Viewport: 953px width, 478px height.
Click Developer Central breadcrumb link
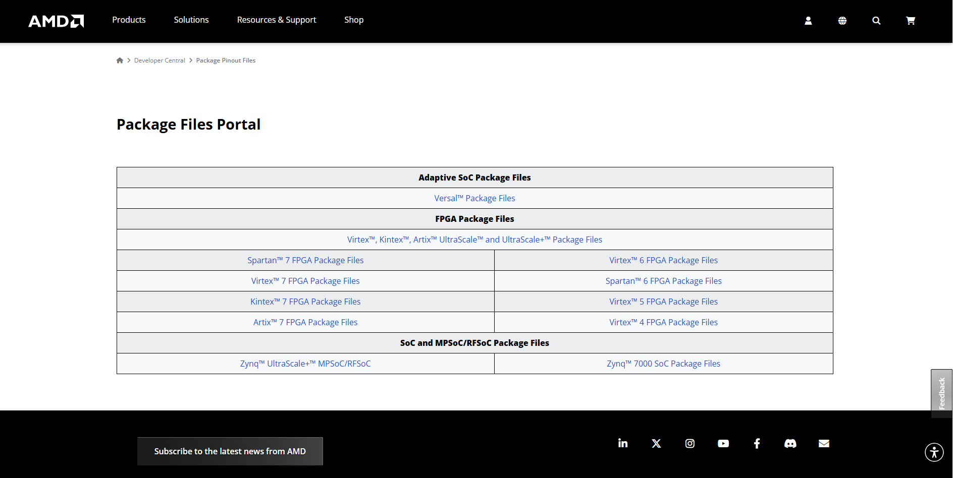[160, 61]
